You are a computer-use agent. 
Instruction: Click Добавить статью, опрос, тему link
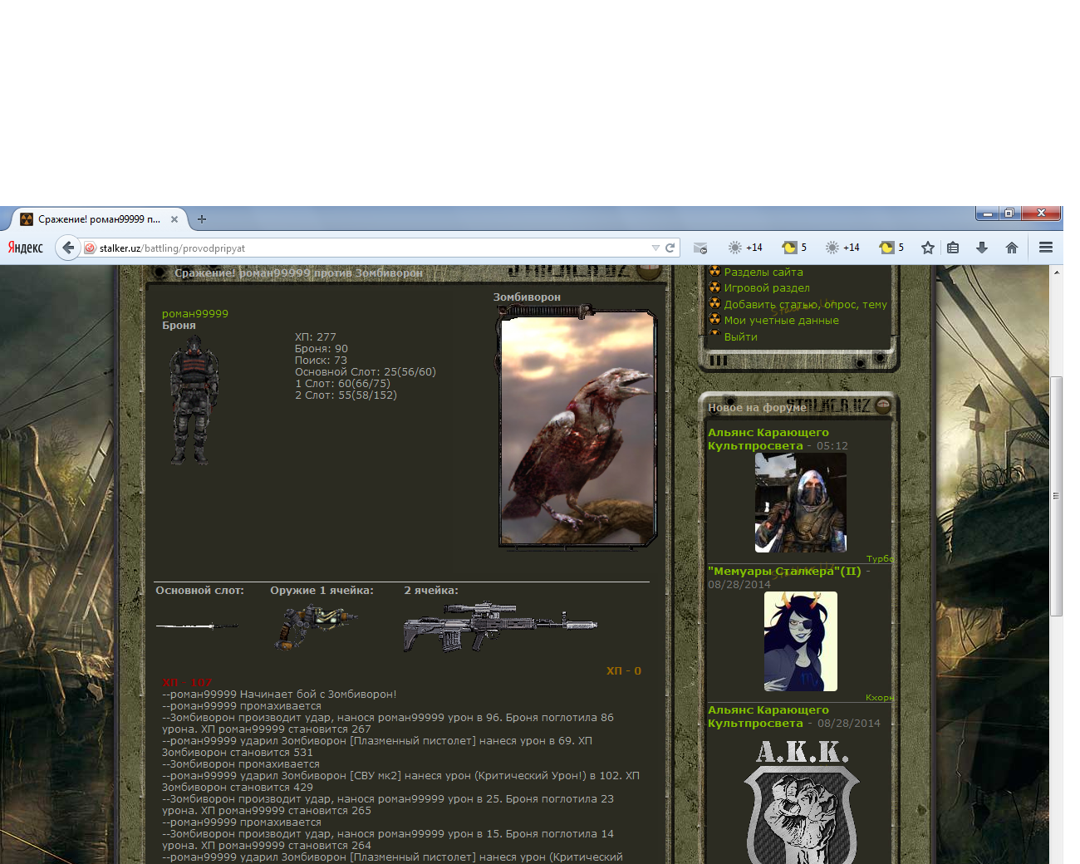[805, 305]
